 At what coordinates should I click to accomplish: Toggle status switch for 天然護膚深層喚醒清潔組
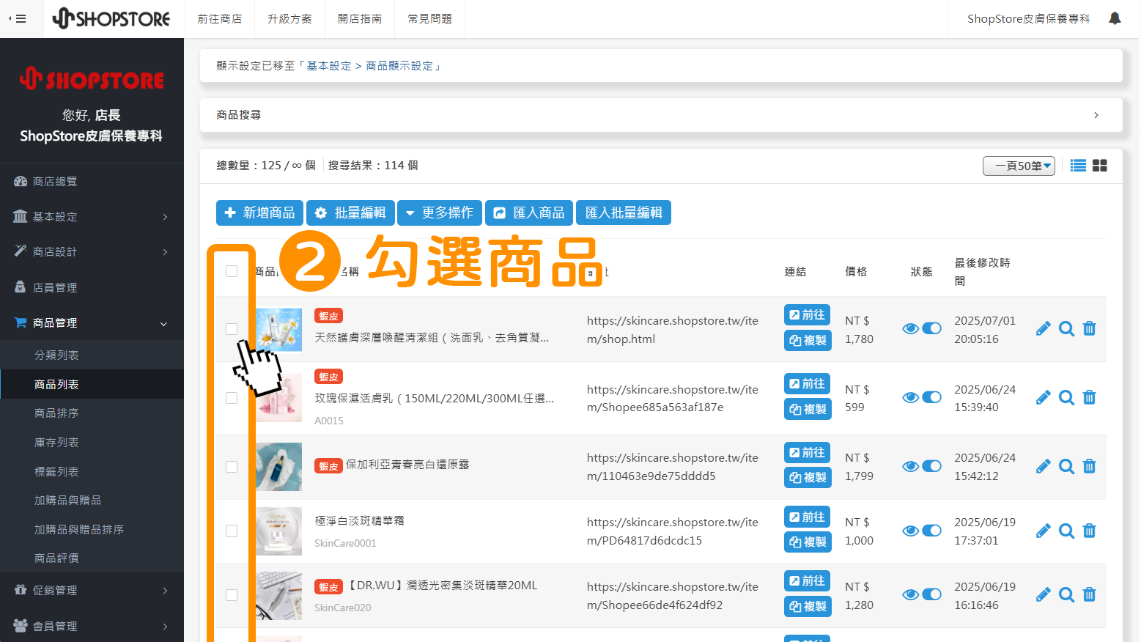coord(931,328)
